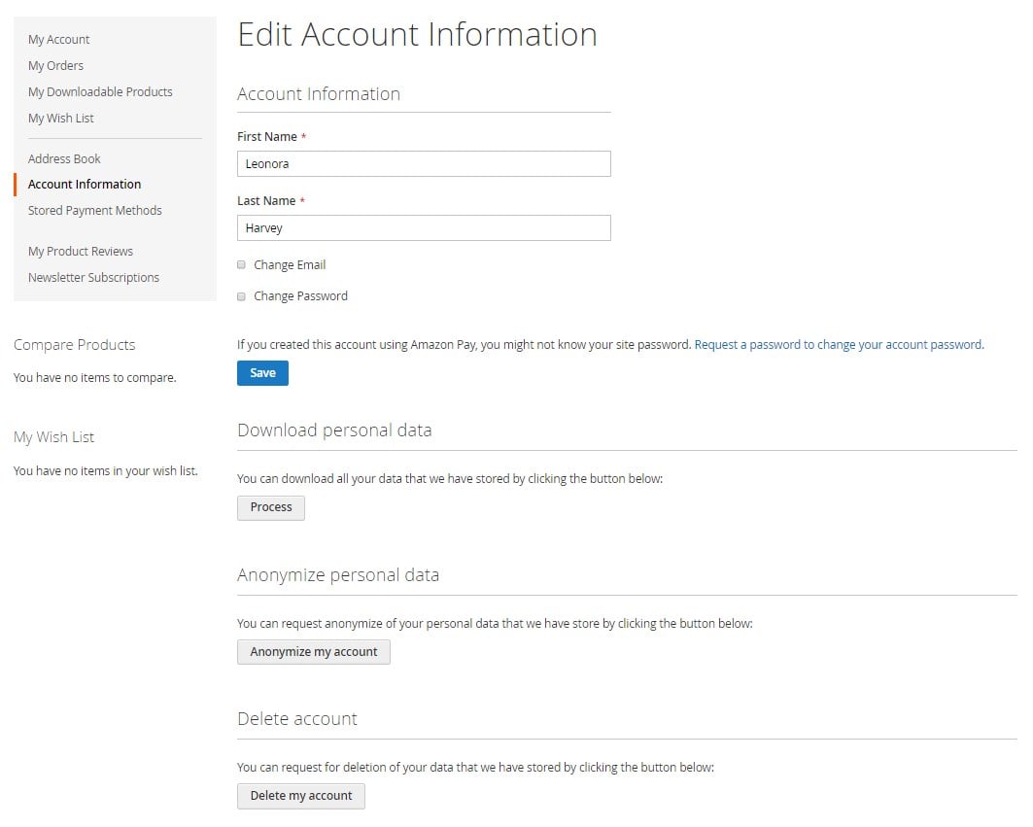Screen dimensions: 1033x827
Task: Click the Change Password label text
Action: (x=300, y=296)
